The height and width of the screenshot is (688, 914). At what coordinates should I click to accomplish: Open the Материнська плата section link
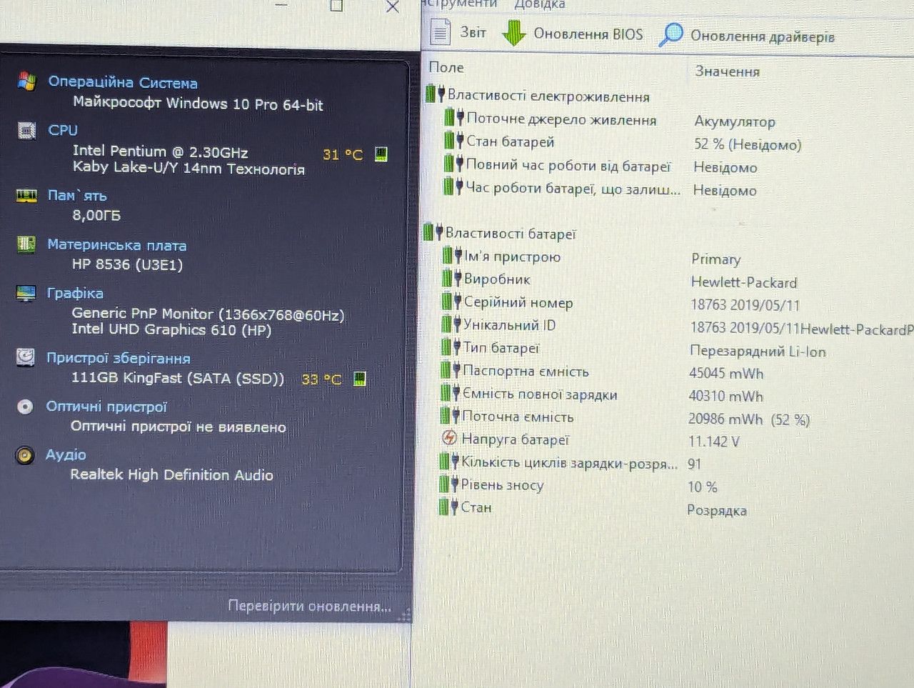click(x=116, y=245)
